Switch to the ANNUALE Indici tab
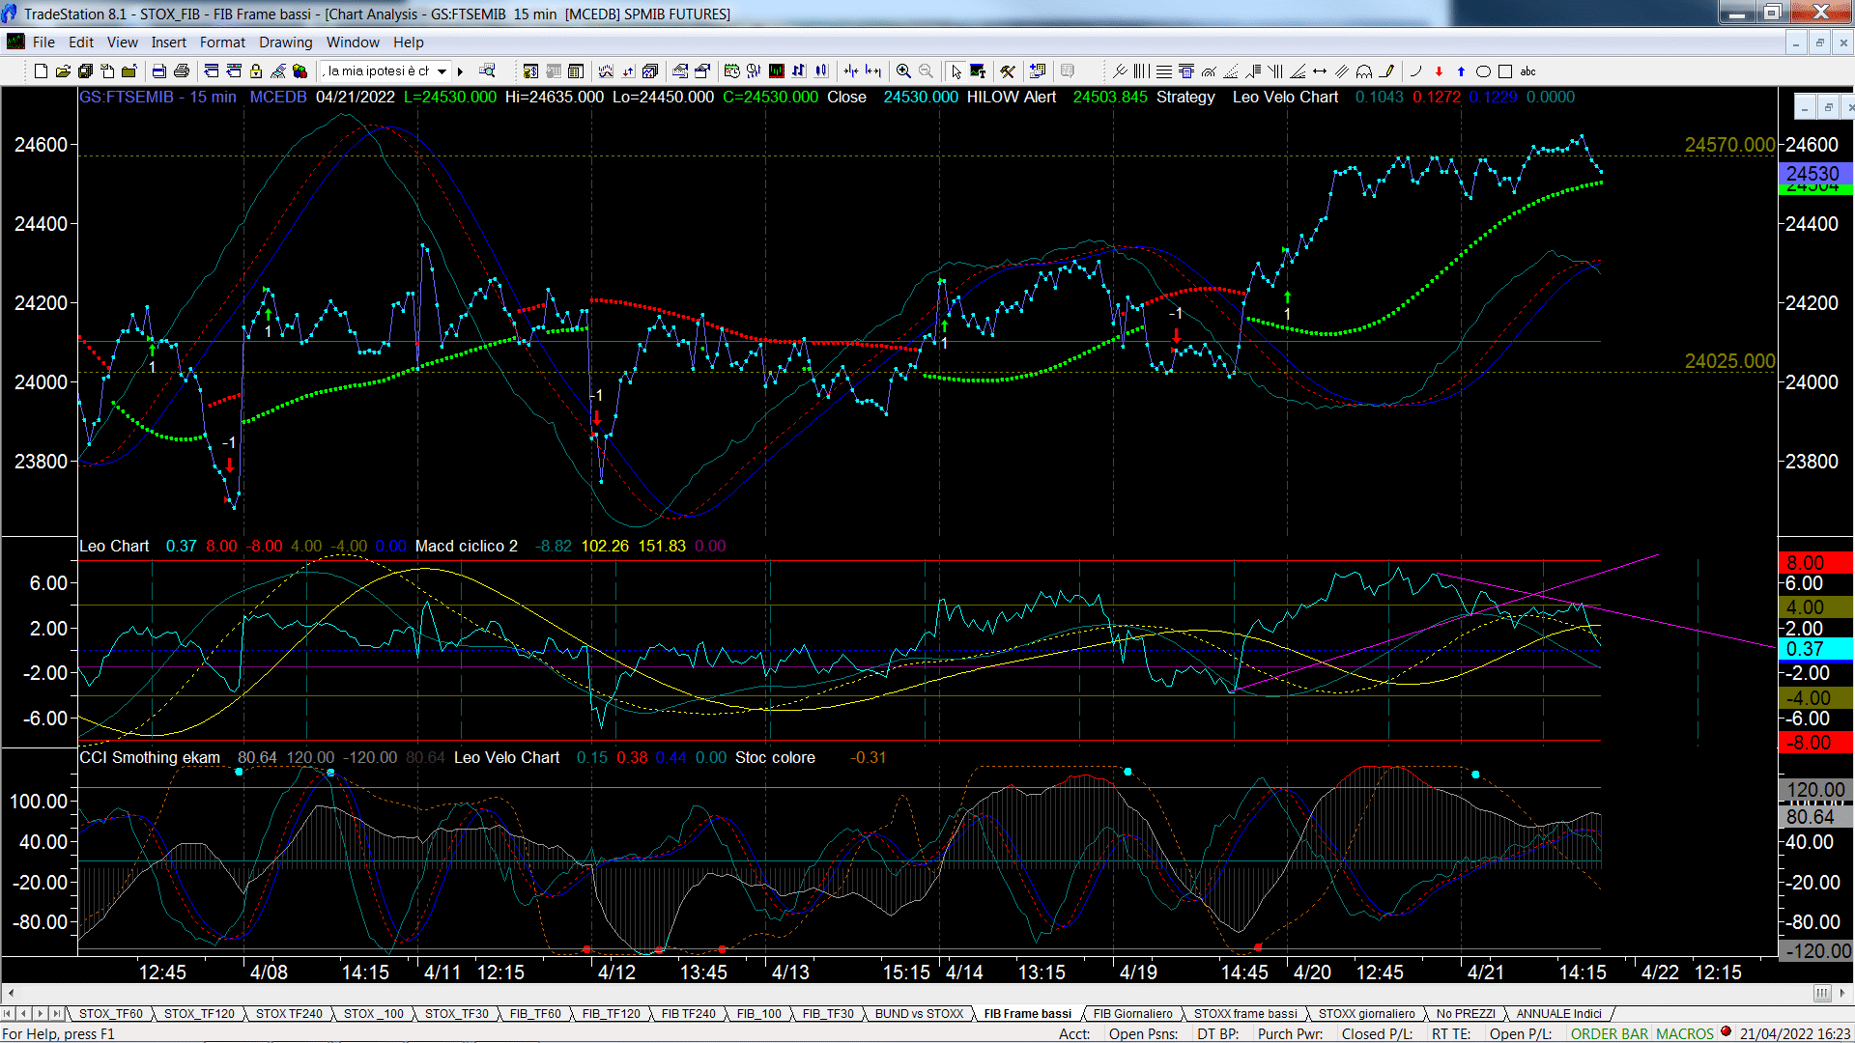 coord(1559,1013)
